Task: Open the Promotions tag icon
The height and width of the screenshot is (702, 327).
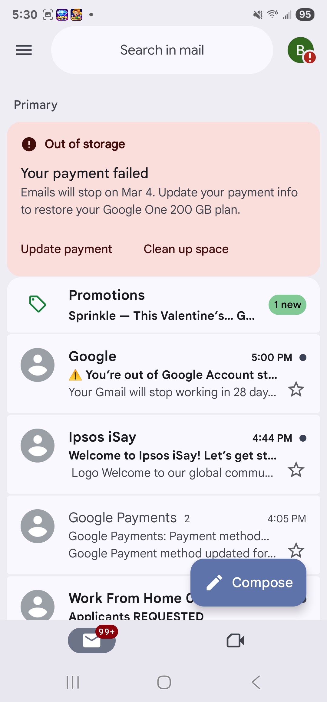Action: pyautogui.click(x=38, y=304)
